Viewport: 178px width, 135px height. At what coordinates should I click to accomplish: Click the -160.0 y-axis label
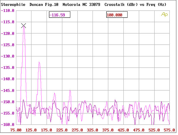point(8,125)
